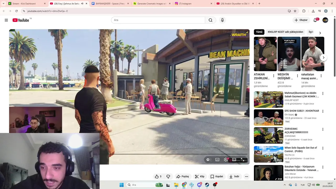Select the İlgili filter chip
The width and height of the screenshot is (336, 189).
(311, 32)
